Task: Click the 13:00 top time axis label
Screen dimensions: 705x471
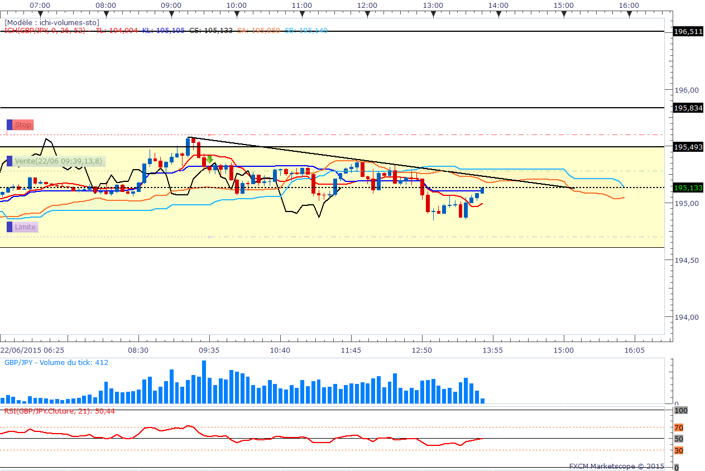Action: (x=433, y=6)
